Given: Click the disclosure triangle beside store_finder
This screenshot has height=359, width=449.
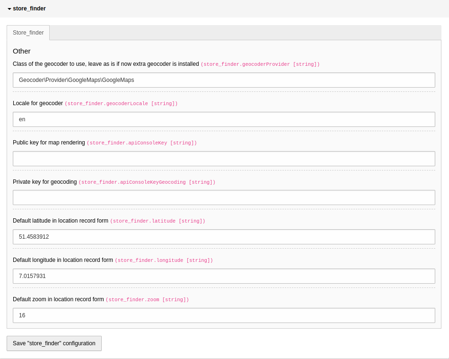Looking at the screenshot, I should click(x=9, y=9).
